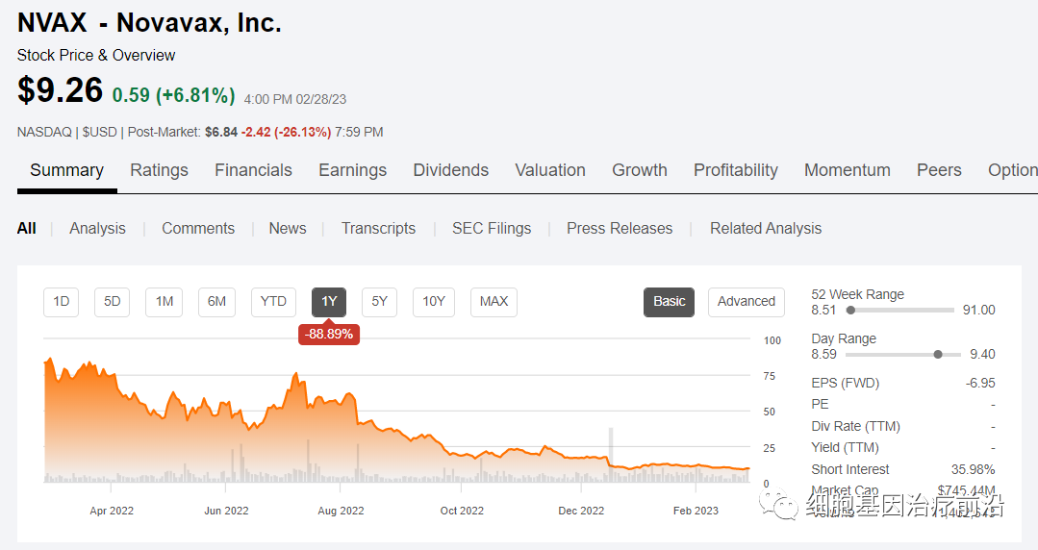Switch chart to 5Y range
1038x550 pixels.
pyautogui.click(x=379, y=301)
